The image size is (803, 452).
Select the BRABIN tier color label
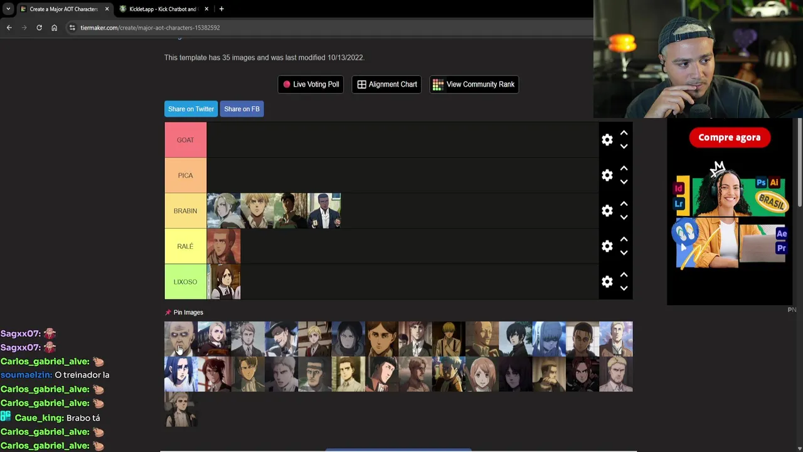tap(185, 211)
